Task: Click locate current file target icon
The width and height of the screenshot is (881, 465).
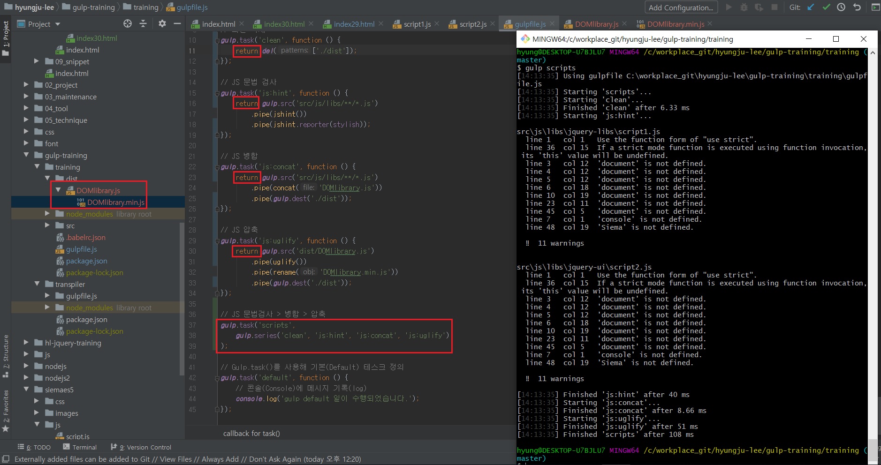Action: pos(128,23)
